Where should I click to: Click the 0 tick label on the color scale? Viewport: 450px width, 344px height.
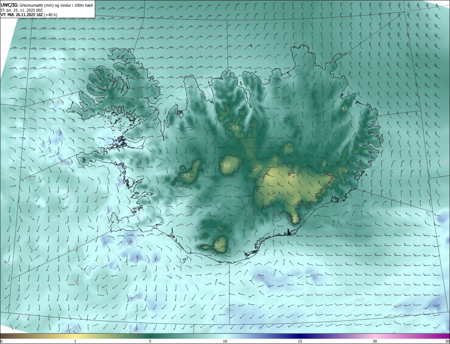pyautogui.click(x=1, y=341)
